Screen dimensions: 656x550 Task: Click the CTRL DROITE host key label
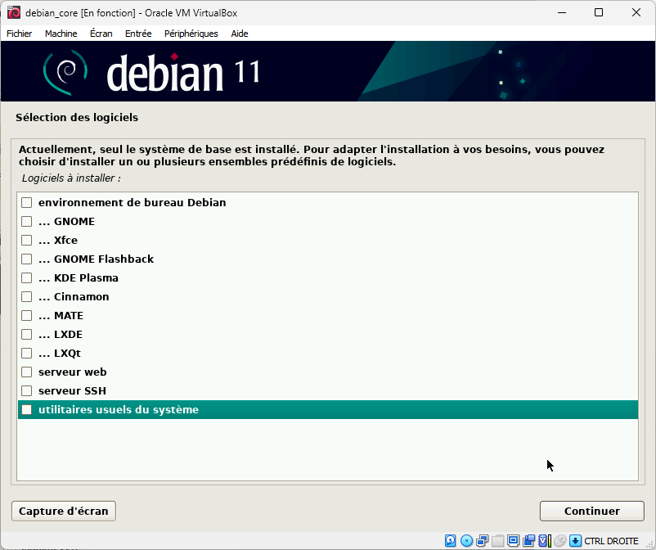(611, 541)
